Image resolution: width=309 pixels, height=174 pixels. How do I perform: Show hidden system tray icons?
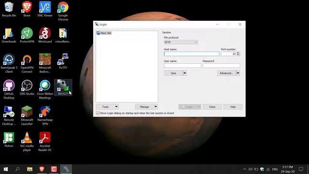(x=244, y=169)
